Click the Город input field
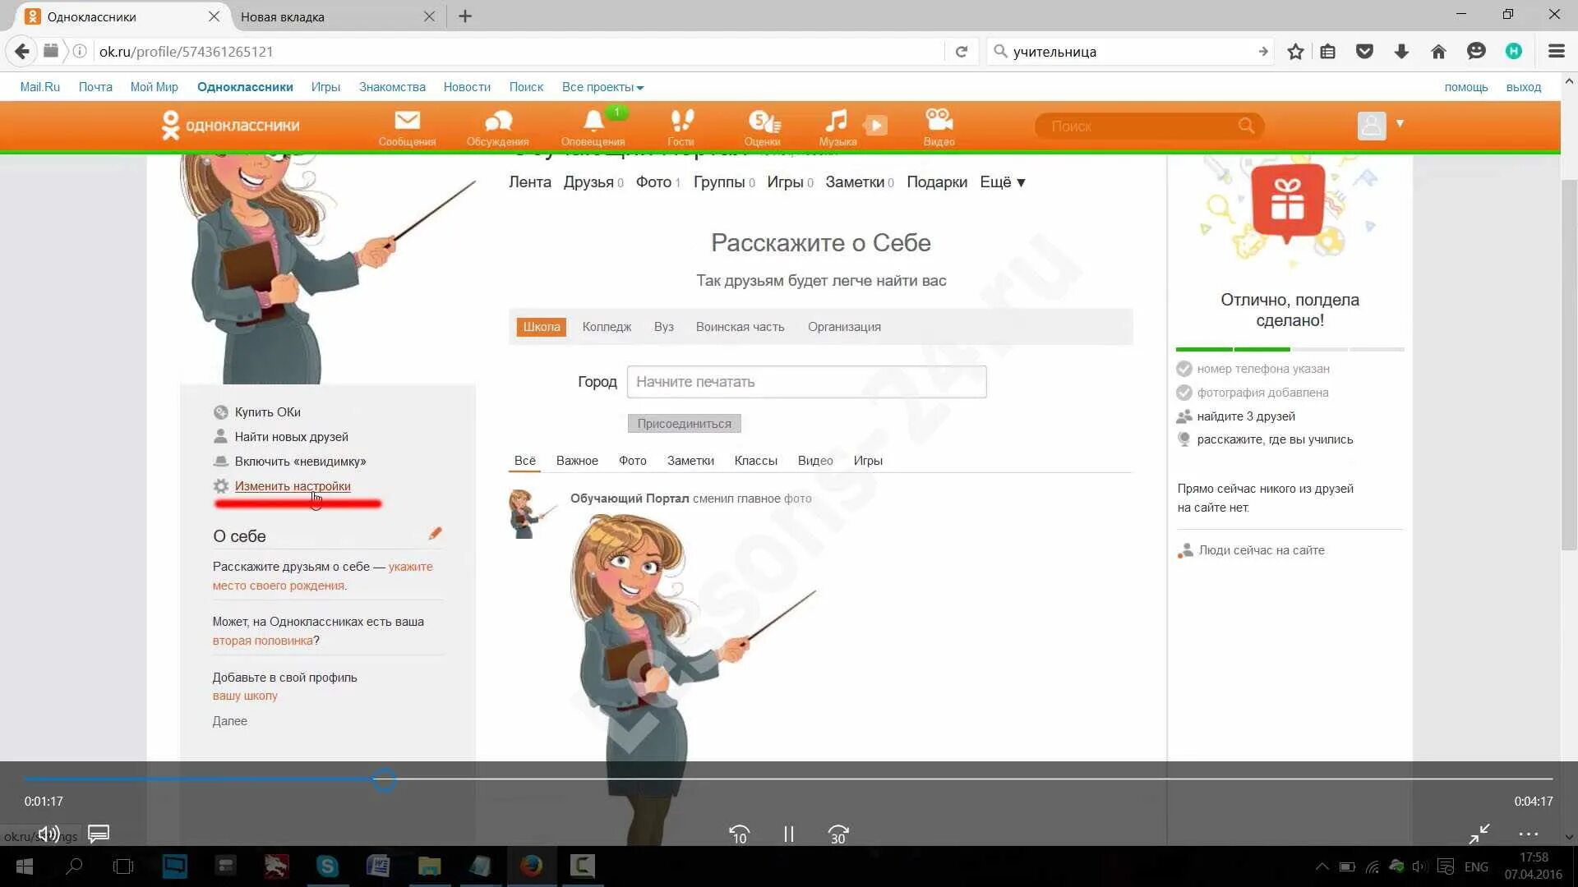 (806, 382)
